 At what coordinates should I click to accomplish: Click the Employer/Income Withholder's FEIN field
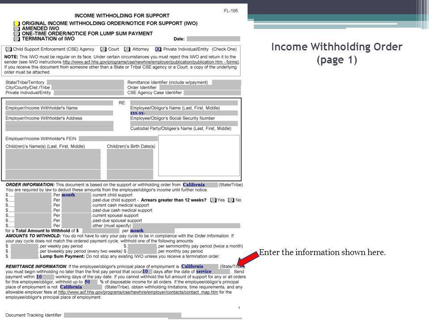[118, 139]
